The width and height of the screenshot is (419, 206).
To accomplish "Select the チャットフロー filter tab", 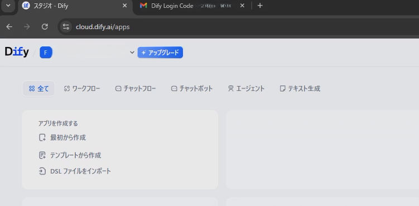I will tap(136, 89).
